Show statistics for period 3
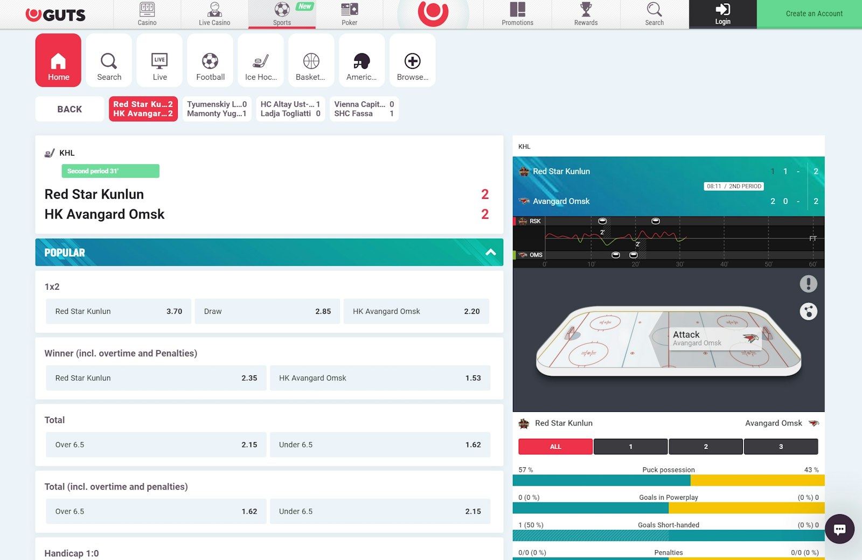 point(781,446)
